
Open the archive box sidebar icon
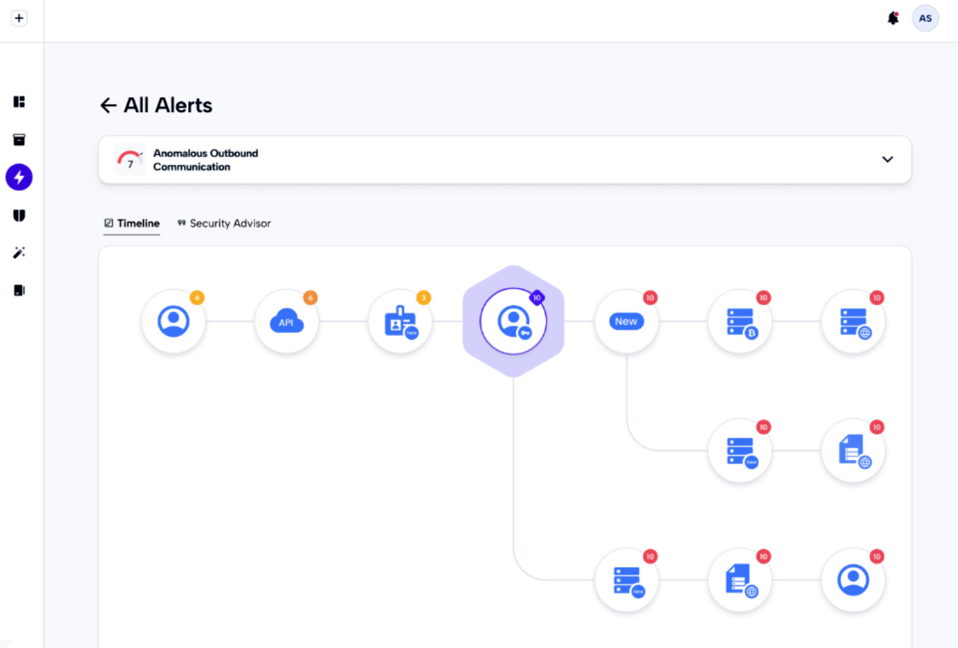[19, 139]
